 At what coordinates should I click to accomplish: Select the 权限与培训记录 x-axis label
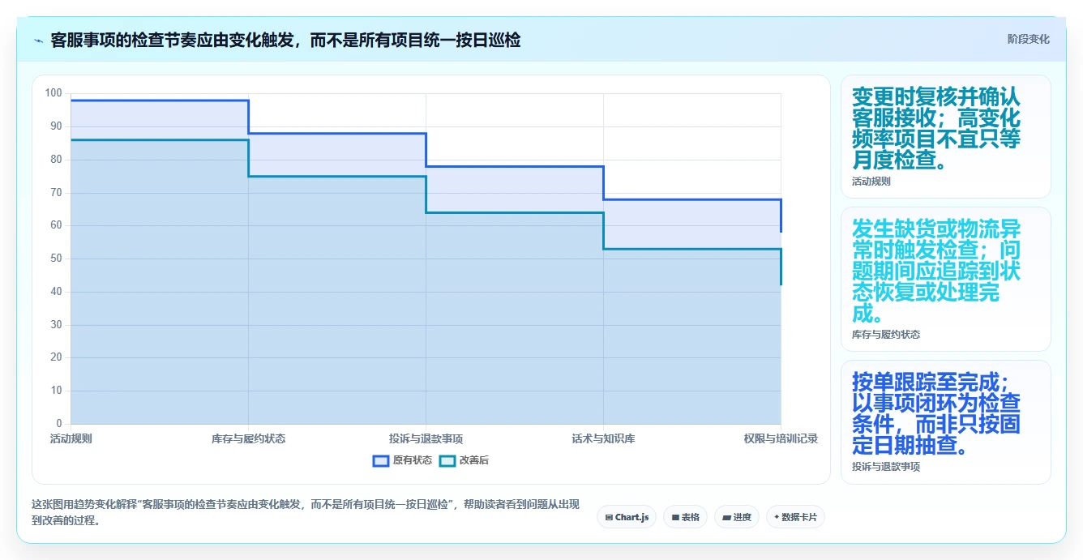(781, 438)
